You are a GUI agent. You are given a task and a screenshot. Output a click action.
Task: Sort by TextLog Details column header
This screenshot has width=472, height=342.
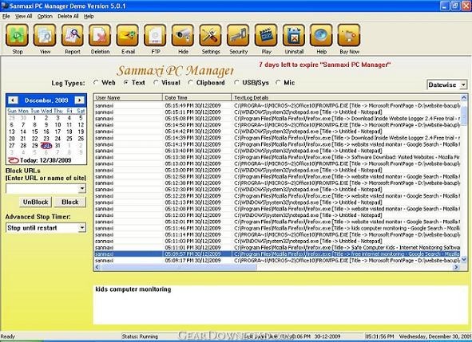coord(346,98)
